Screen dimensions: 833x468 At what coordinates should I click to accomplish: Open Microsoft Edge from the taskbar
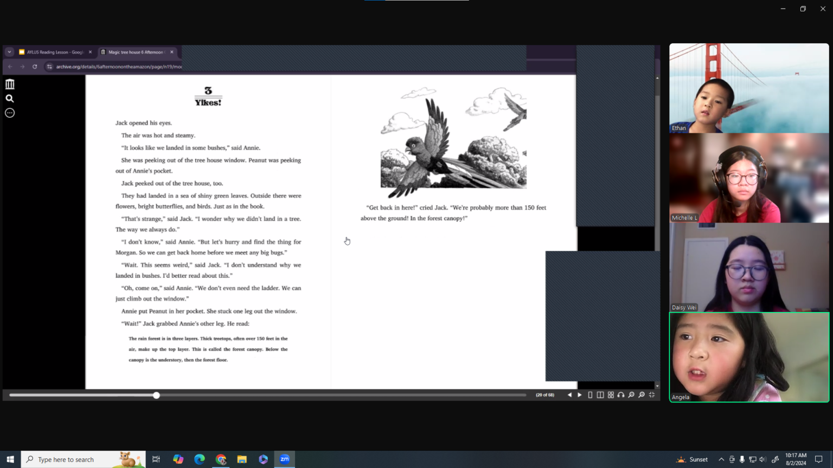[x=200, y=459]
